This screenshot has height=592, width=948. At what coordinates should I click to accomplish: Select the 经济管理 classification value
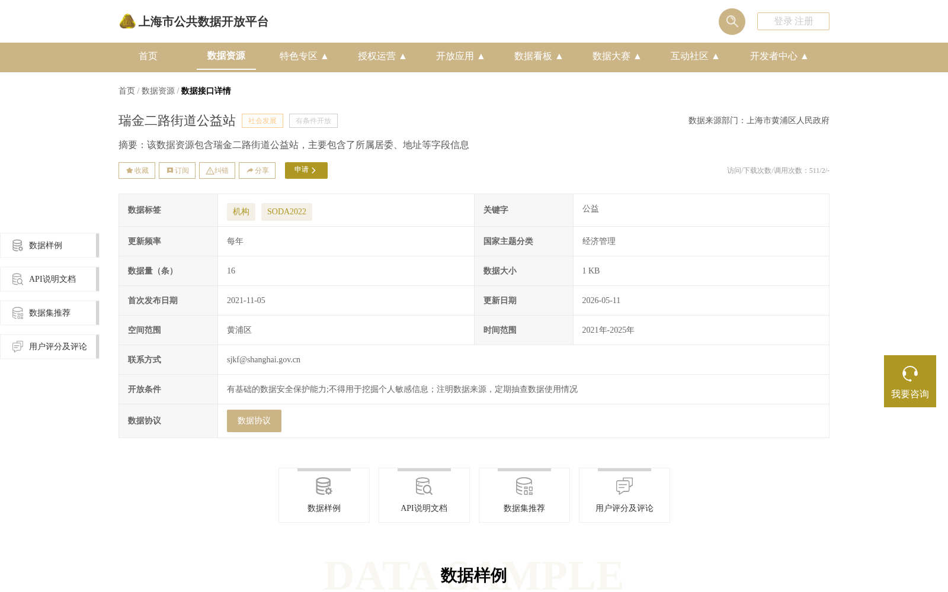599,241
